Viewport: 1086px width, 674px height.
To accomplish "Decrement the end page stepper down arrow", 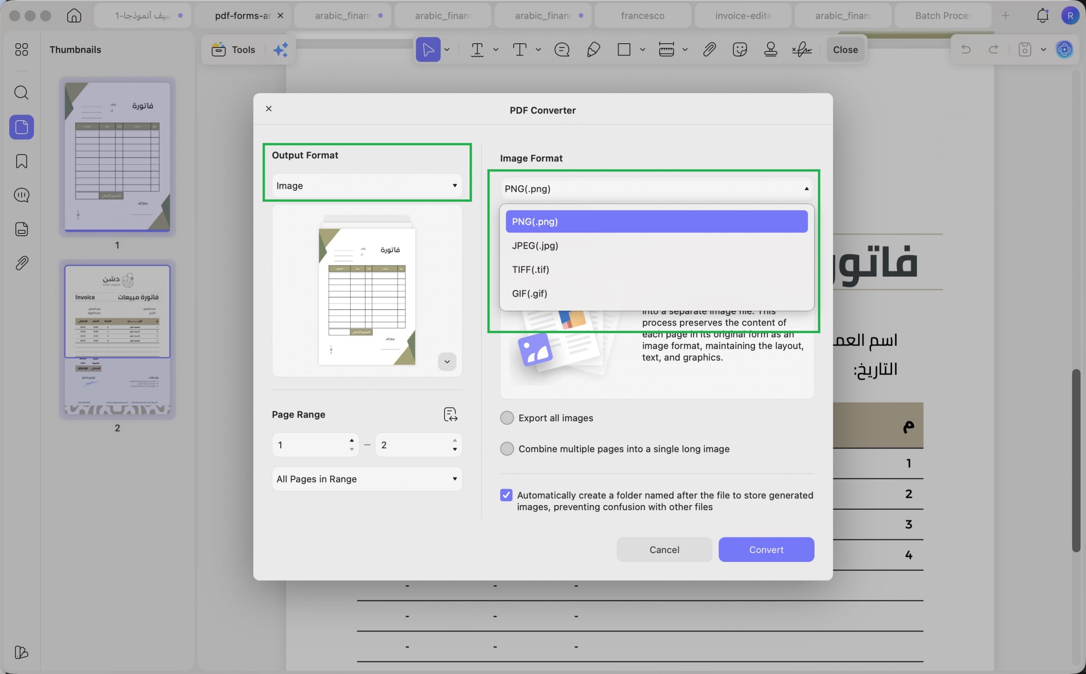I will [454, 449].
